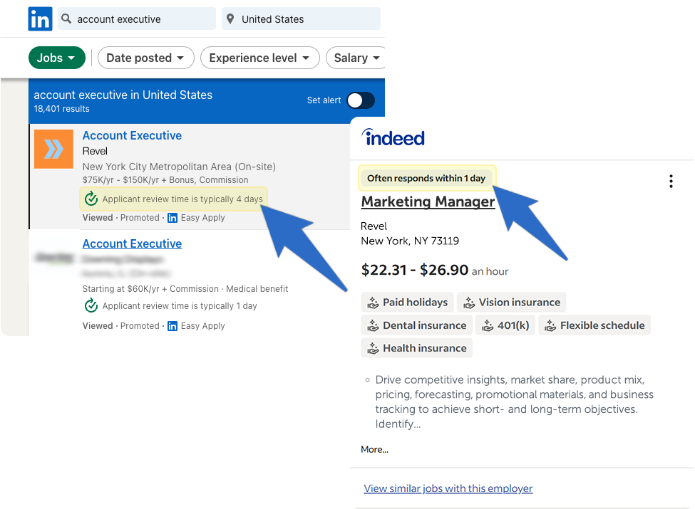Toggle the Set alert switch
695x509 pixels.
361,100
